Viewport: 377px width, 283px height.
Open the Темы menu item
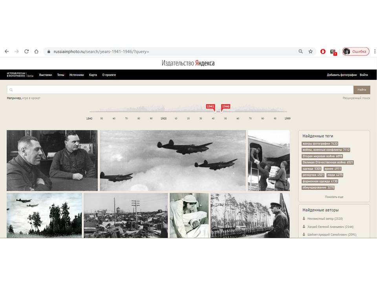pos(60,75)
